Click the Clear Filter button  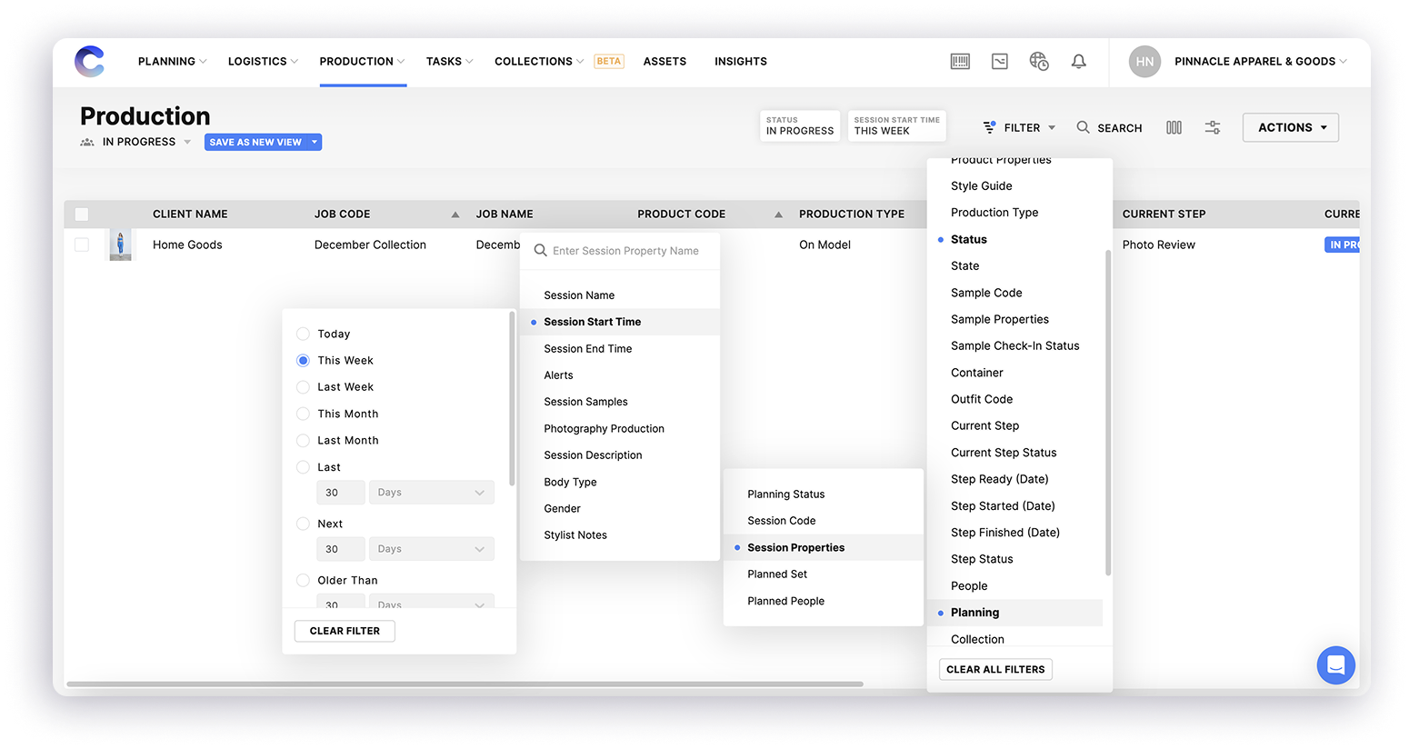click(x=345, y=631)
